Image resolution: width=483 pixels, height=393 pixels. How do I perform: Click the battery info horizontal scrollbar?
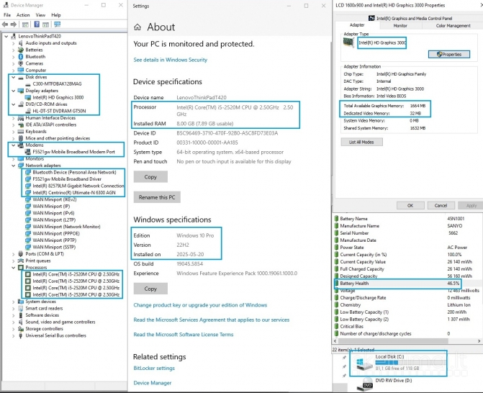pos(393,341)
